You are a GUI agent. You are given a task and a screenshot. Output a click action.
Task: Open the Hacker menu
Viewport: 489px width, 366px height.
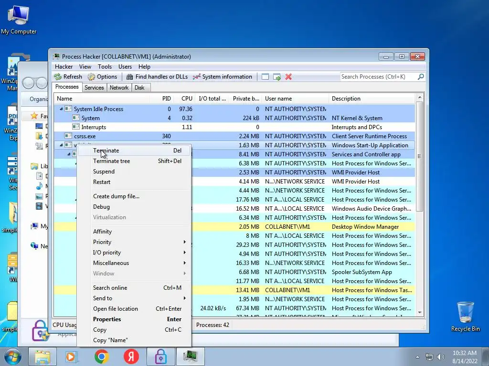coord(64,67)
